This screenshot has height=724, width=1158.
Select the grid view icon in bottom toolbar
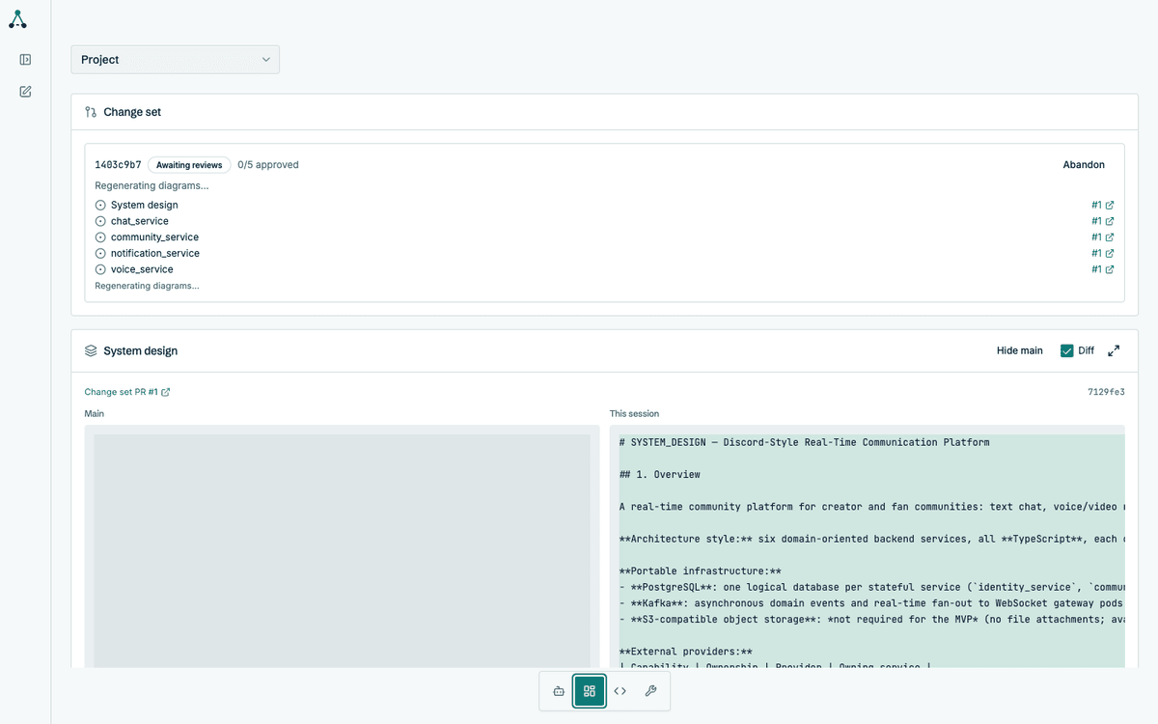(590, 691)
